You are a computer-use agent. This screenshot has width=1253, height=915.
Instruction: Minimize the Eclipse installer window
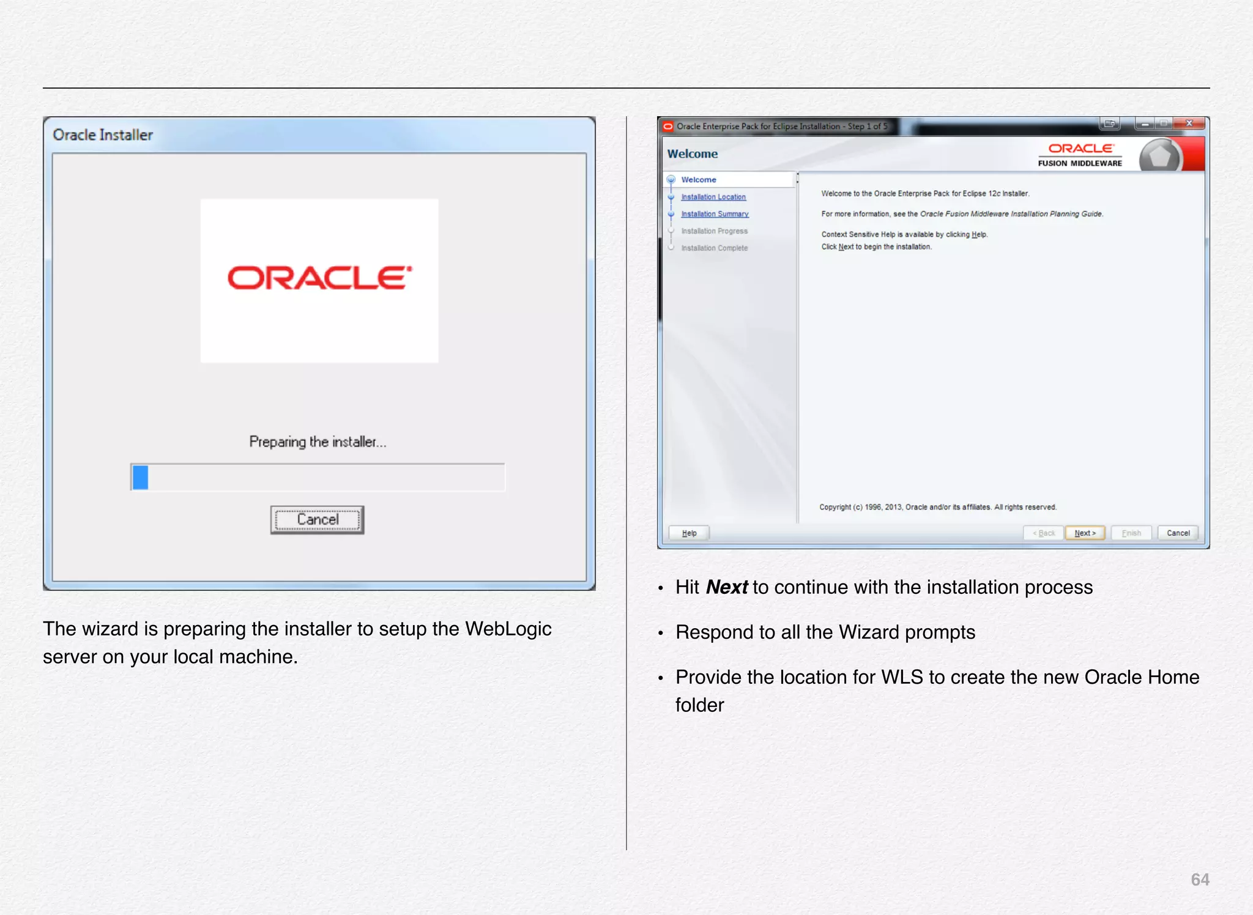pos(1144,124)
